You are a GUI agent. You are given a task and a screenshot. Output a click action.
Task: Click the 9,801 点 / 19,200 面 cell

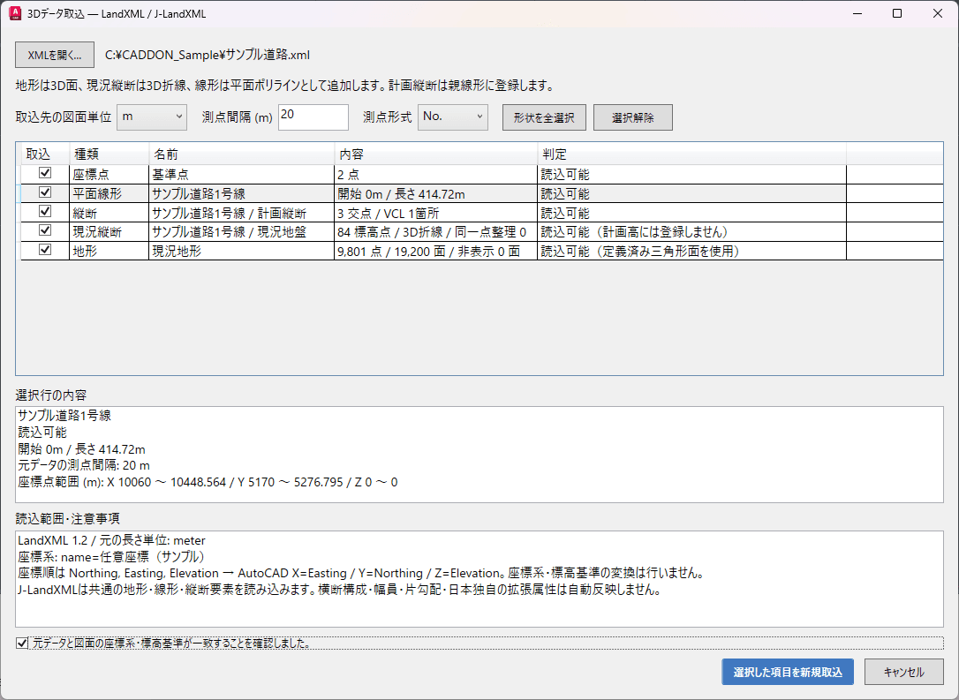436,251
